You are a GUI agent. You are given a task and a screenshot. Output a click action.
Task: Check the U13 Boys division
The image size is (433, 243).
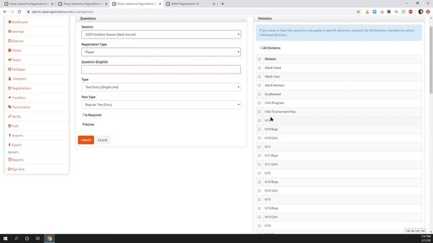(x=259, y=209)
